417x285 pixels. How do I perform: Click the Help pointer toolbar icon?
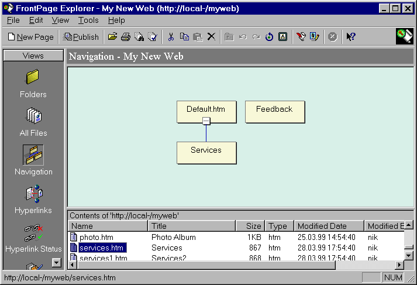coord(350,37)
